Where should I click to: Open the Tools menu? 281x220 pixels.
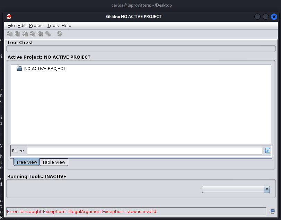(x=53, y=25)
